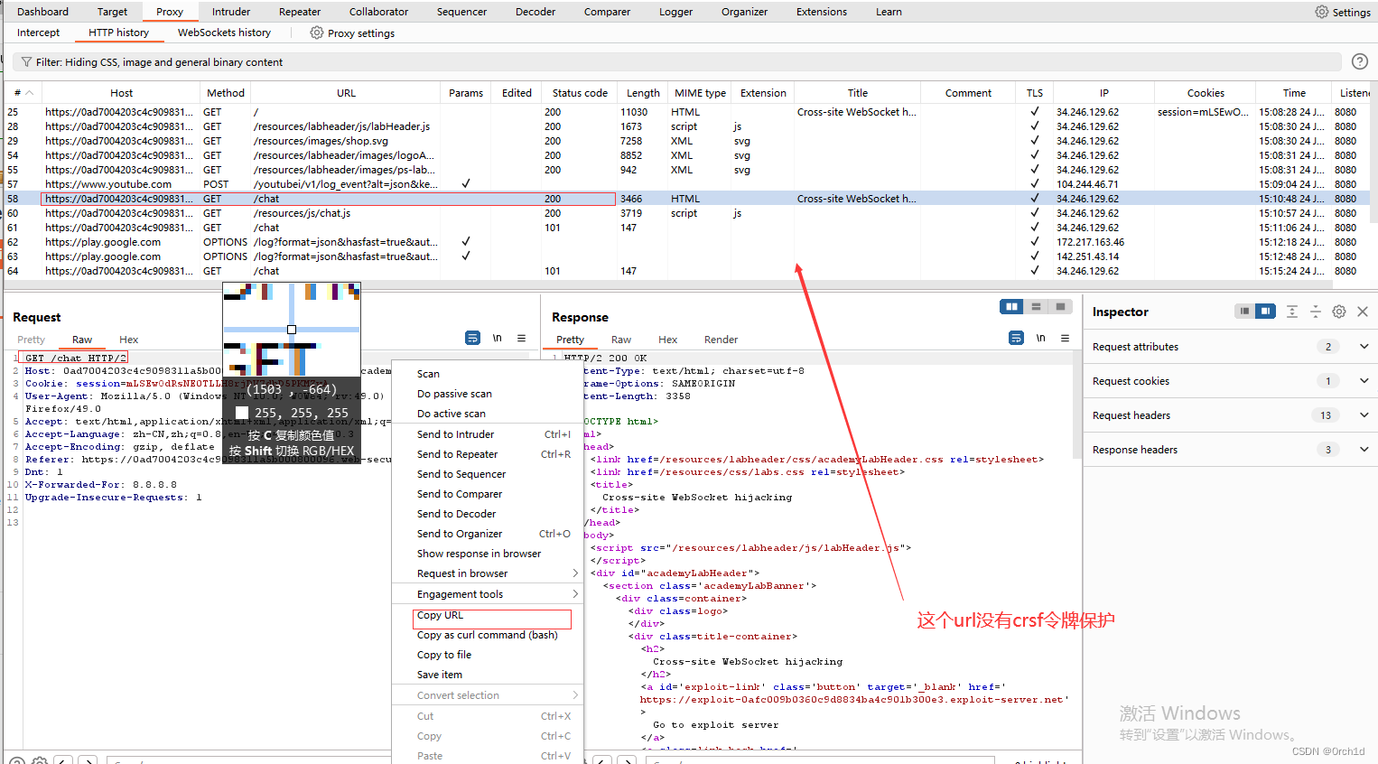Choose Send to Intruder from context menu

[488, 434]
